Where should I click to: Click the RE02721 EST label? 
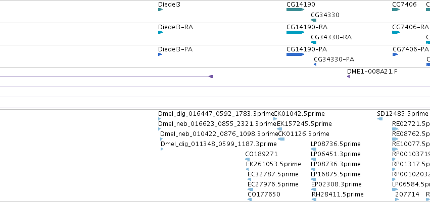(x=411, y=124)
